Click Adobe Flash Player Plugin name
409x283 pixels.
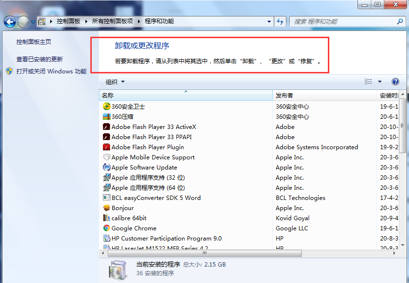[148, 147]
